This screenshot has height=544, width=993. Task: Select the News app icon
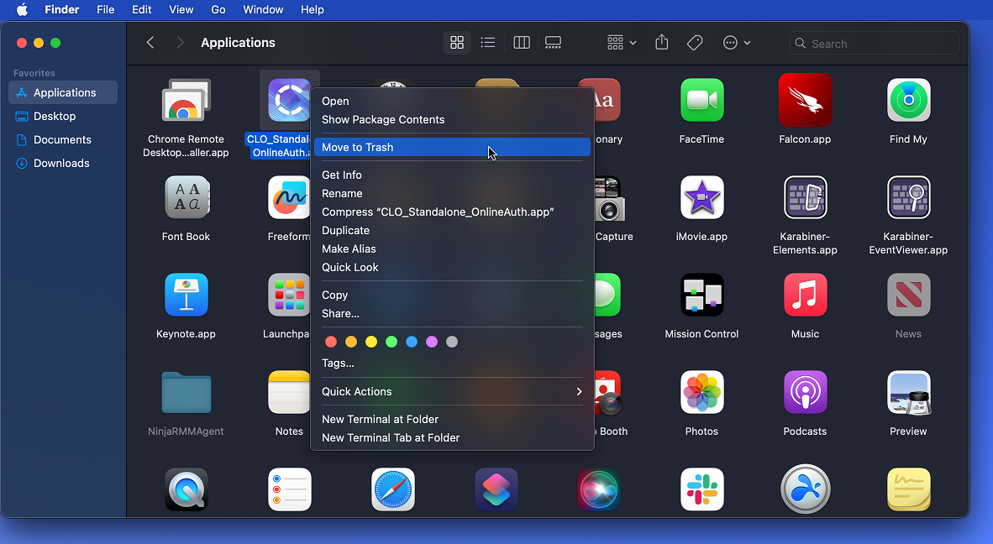pos(908,295)
